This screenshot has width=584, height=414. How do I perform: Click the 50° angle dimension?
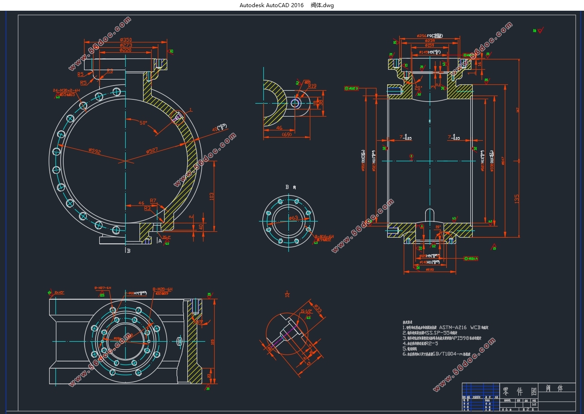coord(143,123)
